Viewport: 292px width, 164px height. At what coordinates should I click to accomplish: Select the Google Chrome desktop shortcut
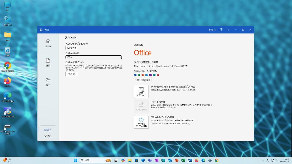(x=8, y=67)
